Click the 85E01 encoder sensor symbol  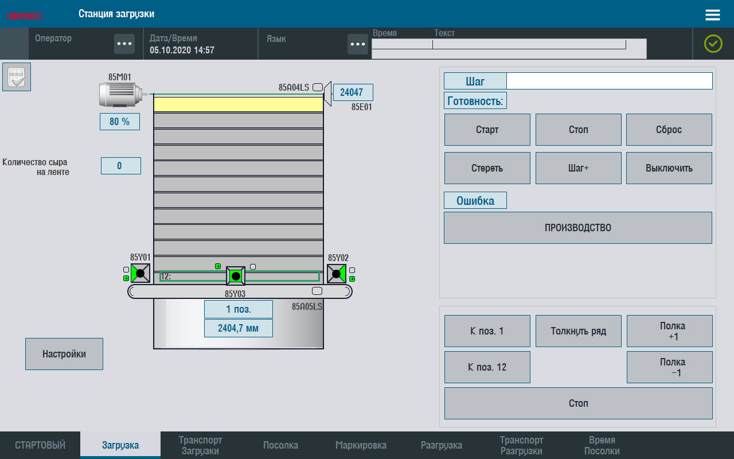[327, 93]
